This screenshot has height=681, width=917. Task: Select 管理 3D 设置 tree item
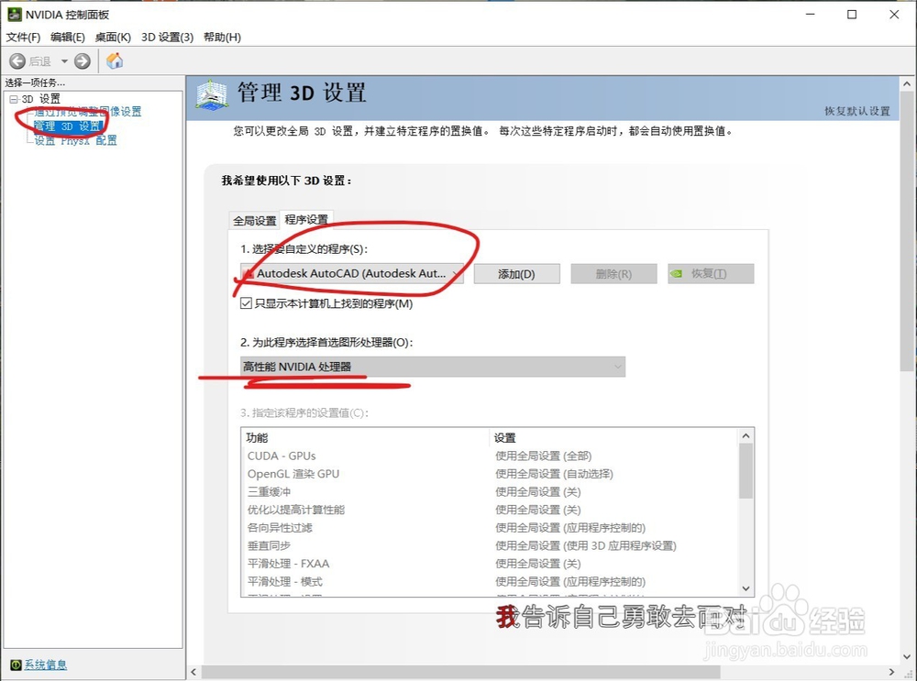(x=68, y=126)
